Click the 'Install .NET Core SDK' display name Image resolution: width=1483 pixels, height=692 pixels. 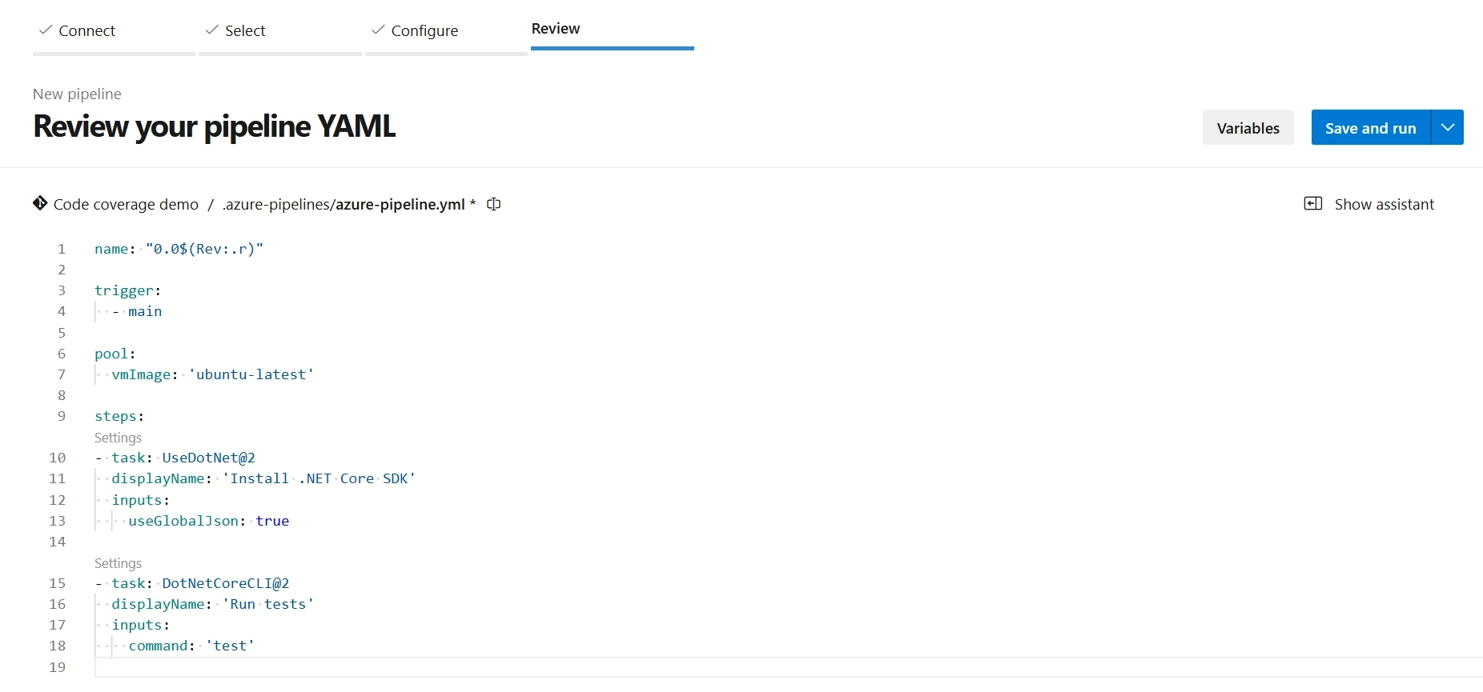click(x=320, y=478)
